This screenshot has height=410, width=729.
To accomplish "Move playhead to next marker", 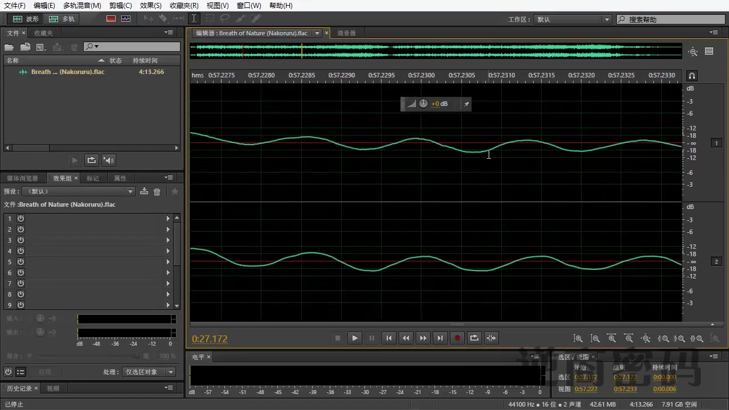I will point(440,338).
